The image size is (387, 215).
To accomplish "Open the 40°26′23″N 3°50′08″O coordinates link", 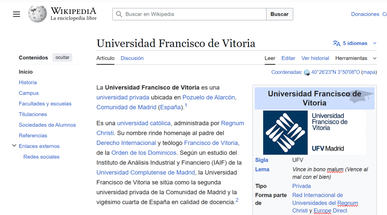I will [336, 72].
